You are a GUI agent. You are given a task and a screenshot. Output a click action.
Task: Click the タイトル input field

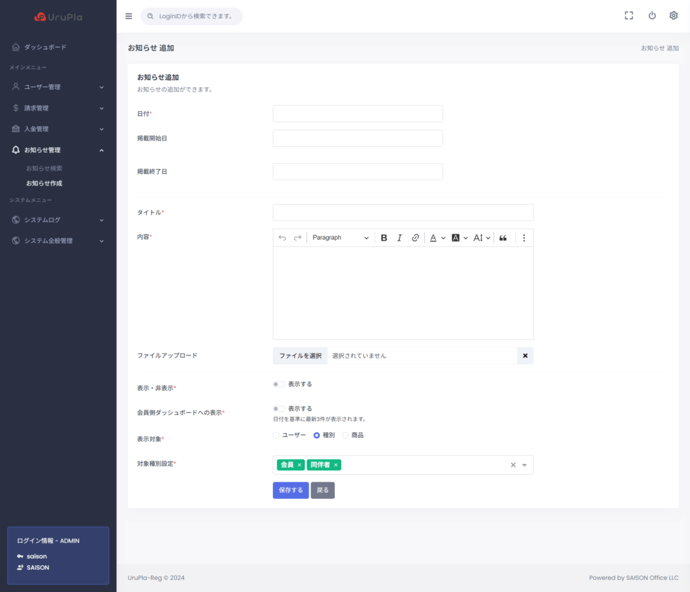[402, 213]
